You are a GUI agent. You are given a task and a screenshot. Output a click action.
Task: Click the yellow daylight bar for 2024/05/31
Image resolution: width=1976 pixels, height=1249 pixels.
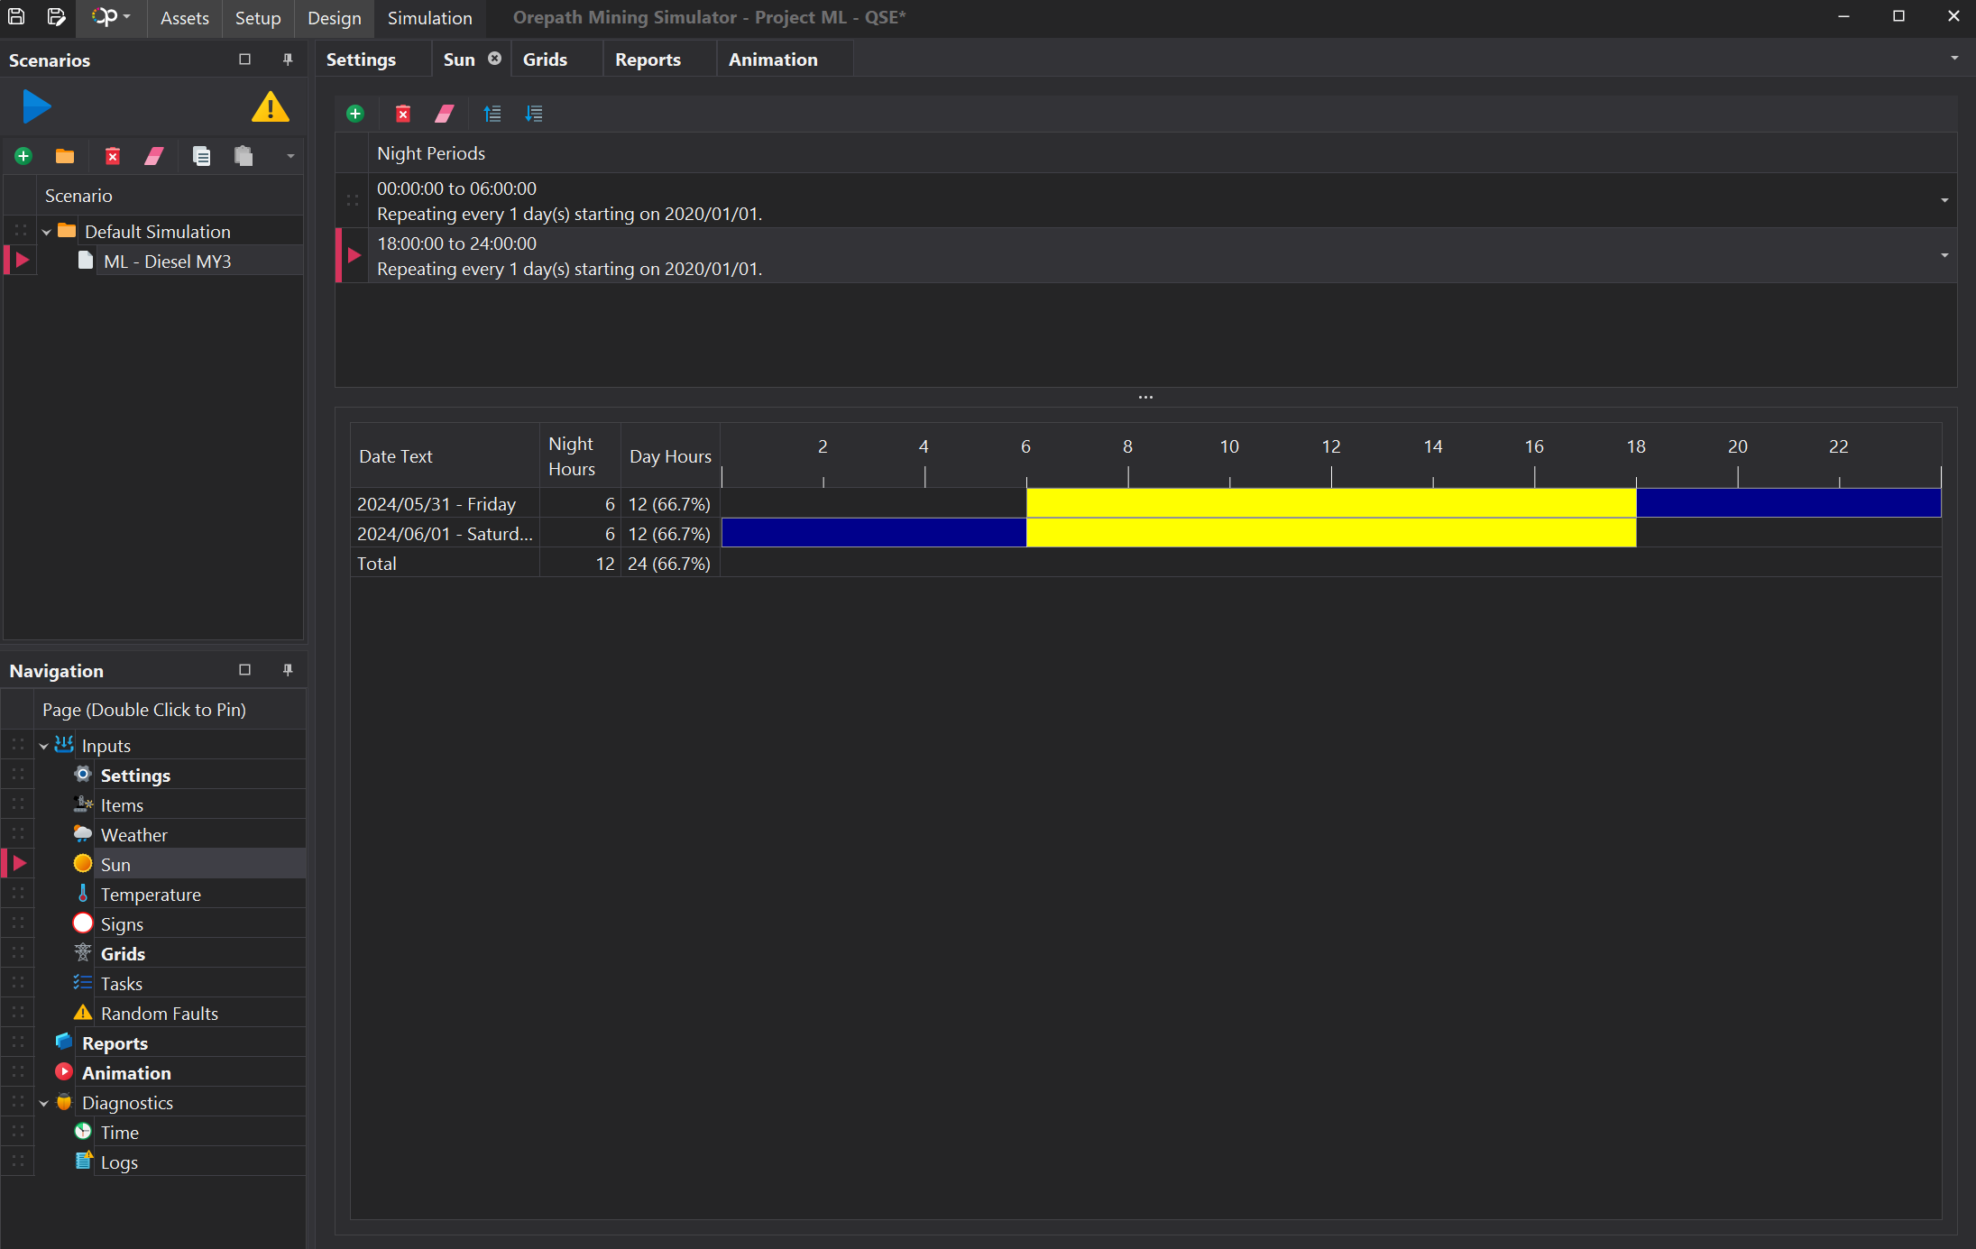1331,503
